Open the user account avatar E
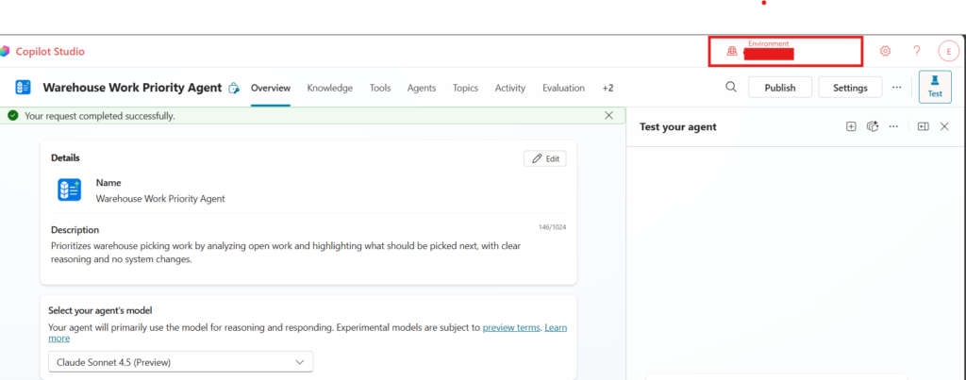 pyautogui.click(x=949, y=51)
